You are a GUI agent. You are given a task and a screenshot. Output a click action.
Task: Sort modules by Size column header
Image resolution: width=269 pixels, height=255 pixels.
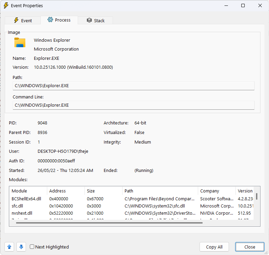(x=103, y=191)
